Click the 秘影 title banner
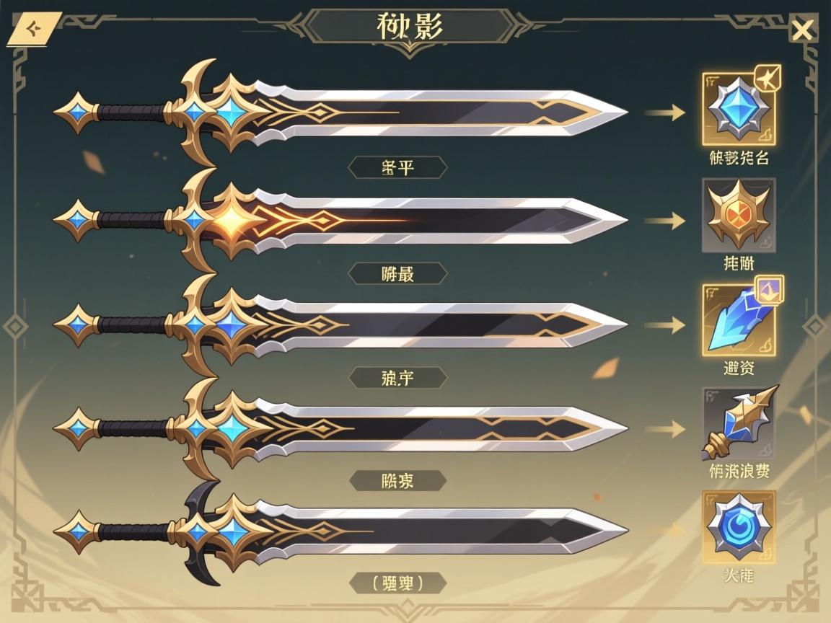This screenshot has width=831, height=623. click(410, 27)
